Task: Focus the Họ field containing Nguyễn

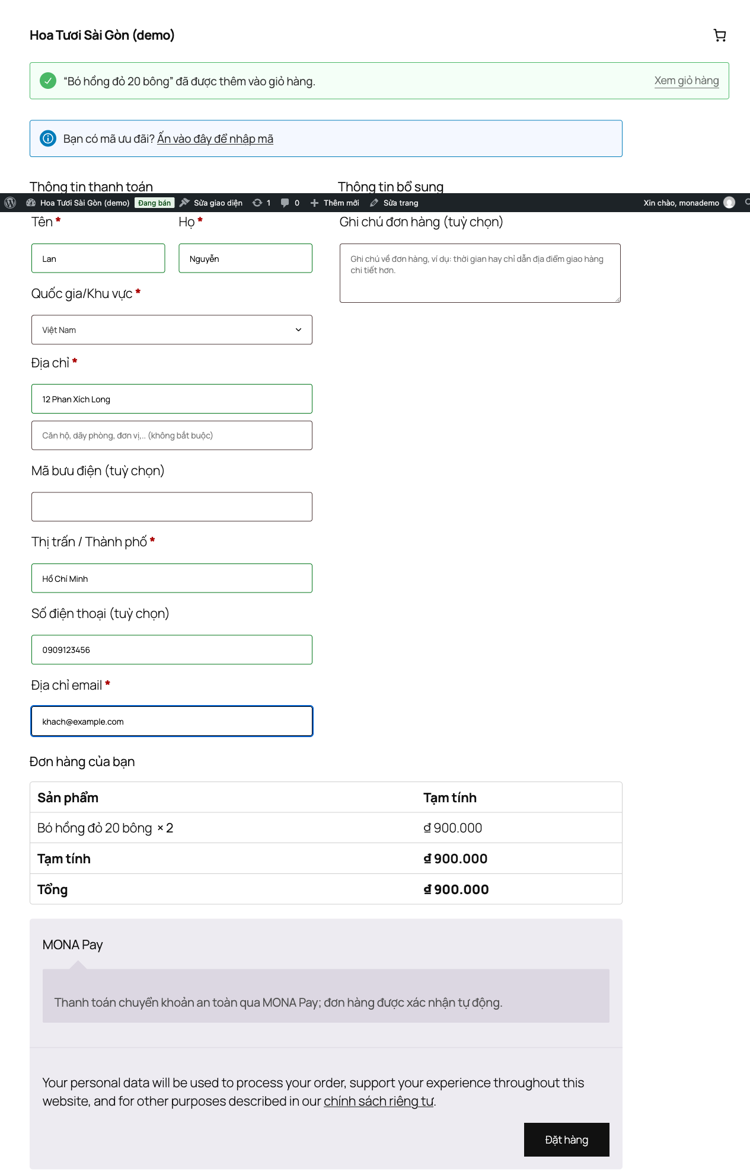Action: pos(245,258)
